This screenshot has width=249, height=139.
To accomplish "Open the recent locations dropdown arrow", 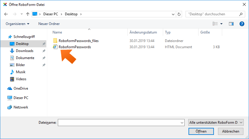I will coord(22,14).
